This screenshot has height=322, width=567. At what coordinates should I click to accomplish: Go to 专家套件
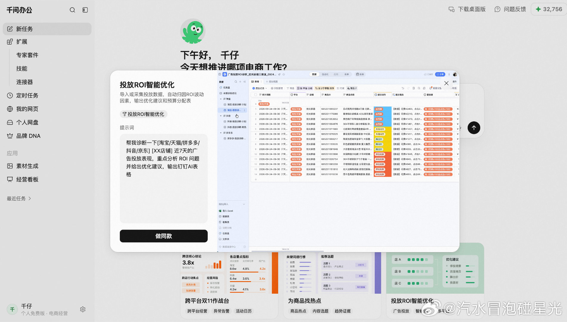pyautogui.click(x=27, y=55)
